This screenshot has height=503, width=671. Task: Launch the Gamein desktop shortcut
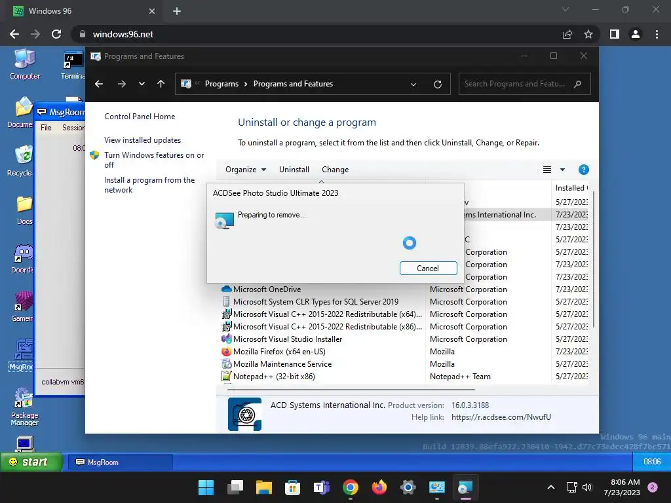click(22, 307)
